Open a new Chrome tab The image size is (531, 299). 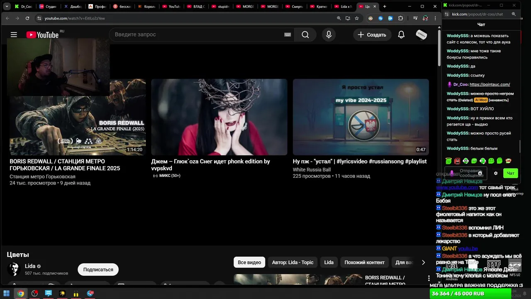point(385,7)
